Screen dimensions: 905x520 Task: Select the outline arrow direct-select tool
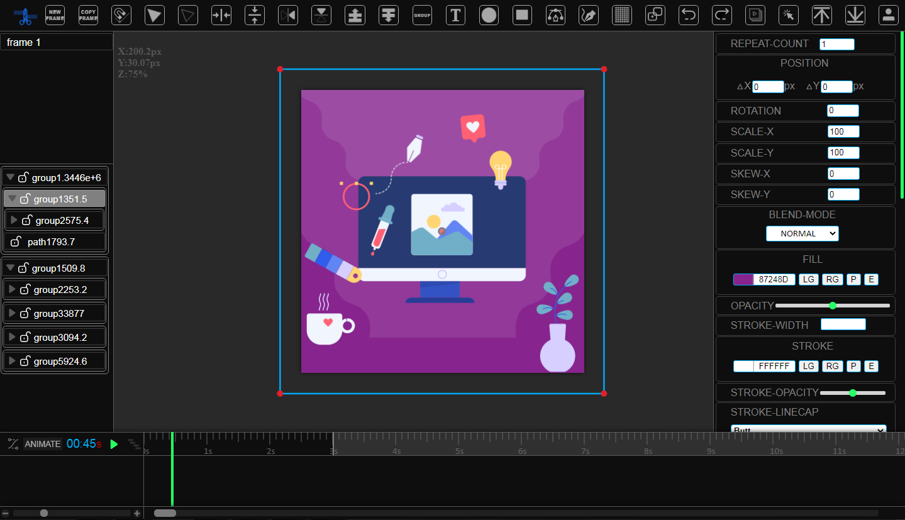[x=188, y=15]
